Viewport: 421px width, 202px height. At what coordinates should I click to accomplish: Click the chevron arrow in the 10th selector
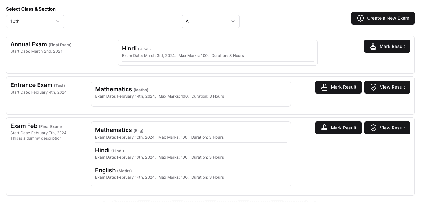pos(58,21)
